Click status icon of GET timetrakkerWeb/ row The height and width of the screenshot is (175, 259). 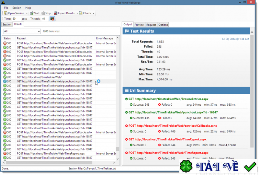pyautogui.click(x=5, y=77)
